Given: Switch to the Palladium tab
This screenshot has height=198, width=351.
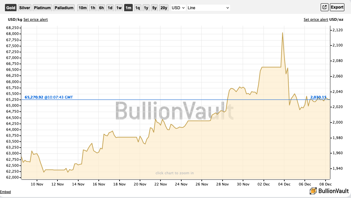Looking at the screenshot, I should [x=64, y=8].
